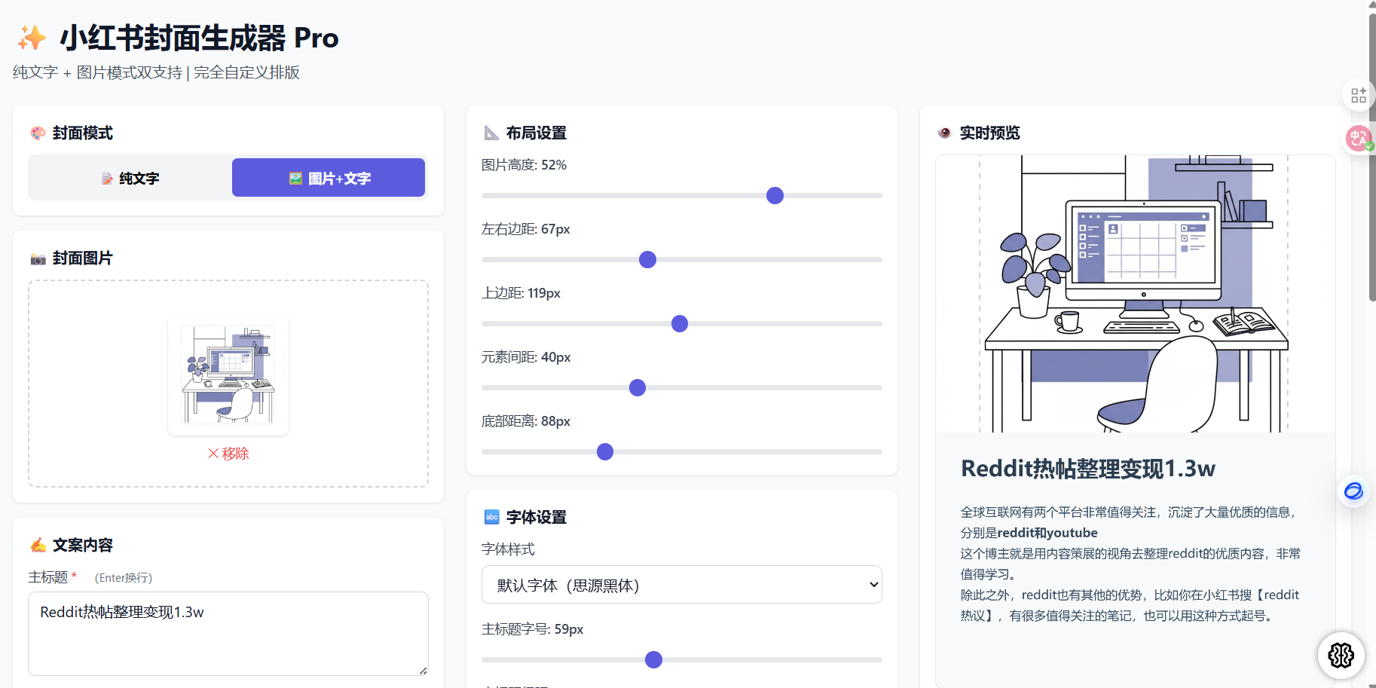Click the 元素间距 slider handle
The width and height of the screenshot is (1376, 688).
point(638,388)
